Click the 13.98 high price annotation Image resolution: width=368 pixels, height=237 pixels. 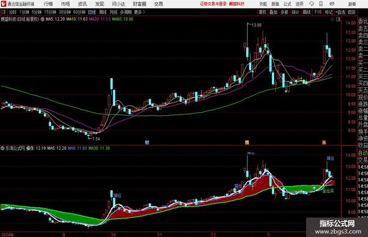tap(256, 25)
